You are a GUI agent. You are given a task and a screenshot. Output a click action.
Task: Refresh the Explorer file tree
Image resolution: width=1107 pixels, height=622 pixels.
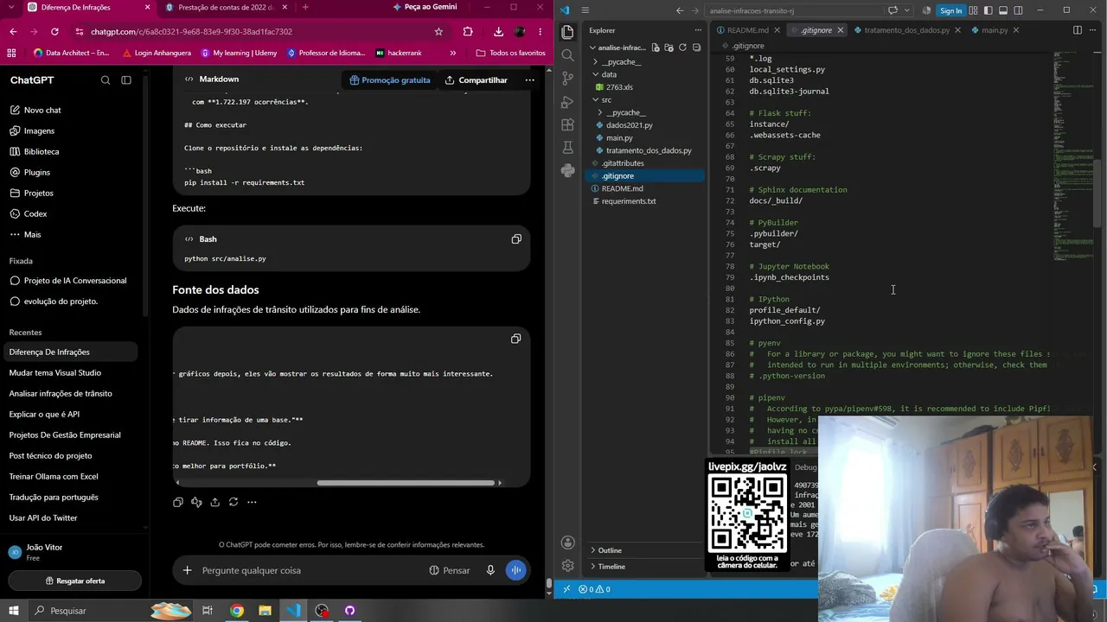click(682, 48)
